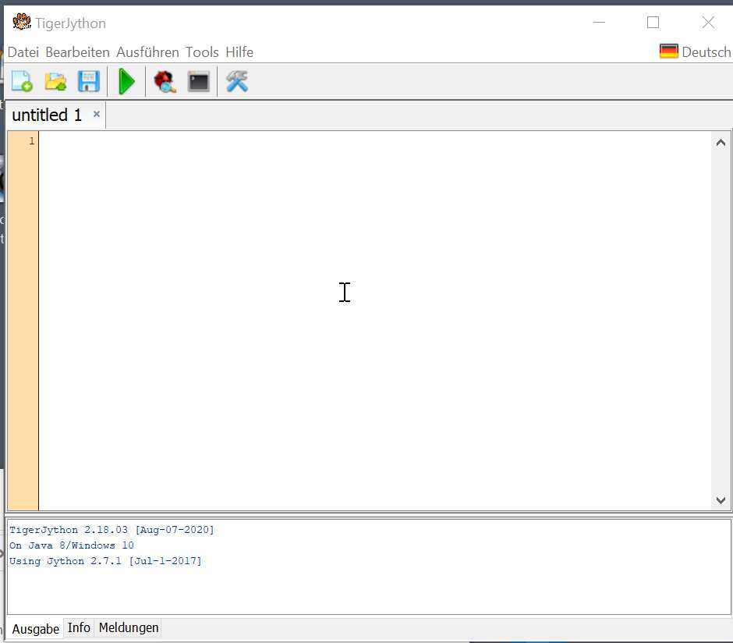This screenshot has height=643, width=733.
Task: Click the German flag icon
Action: [668, 52]
